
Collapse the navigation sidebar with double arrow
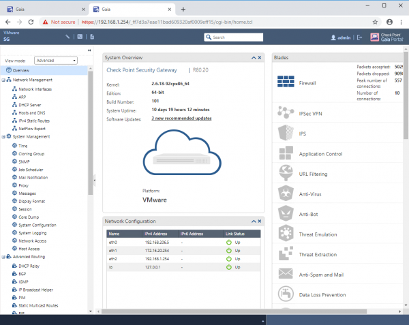(x=90, y=50)
